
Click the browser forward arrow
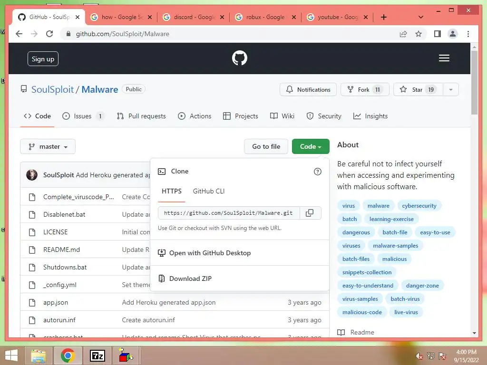[34, 34]
